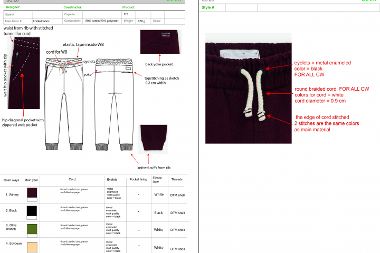Open the back yoke pocket photo
This screenshot has height=253, width=380.
(x=160, y=42)
